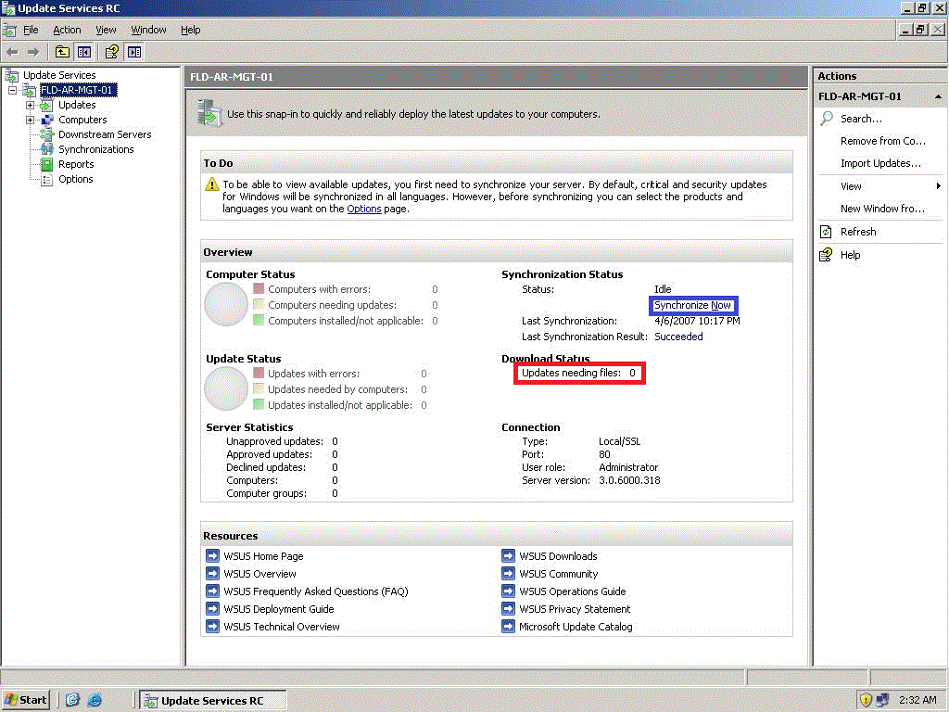Click the Update Services root tree icon
This screenshot has width=949, height=712.
(11, 75)
